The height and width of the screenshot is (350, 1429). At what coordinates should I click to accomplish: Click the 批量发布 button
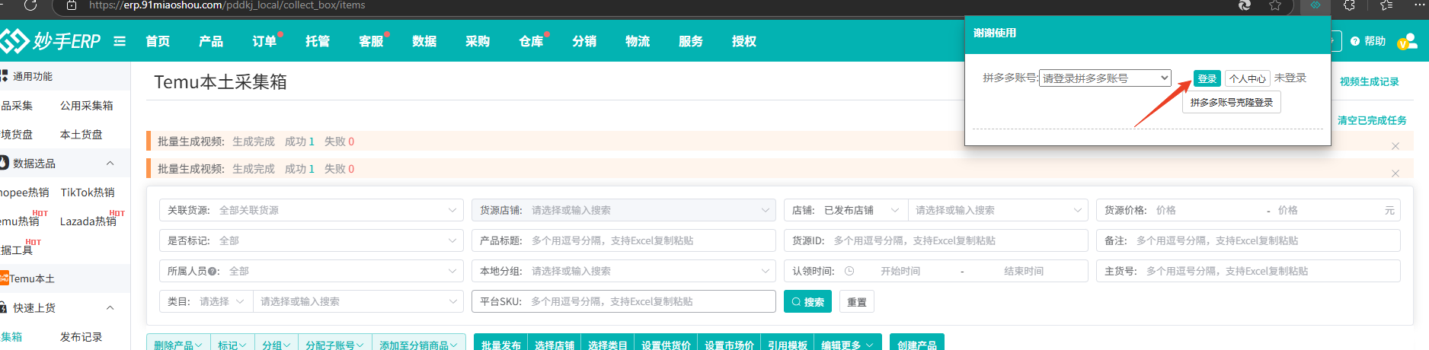tap(501, 345)
